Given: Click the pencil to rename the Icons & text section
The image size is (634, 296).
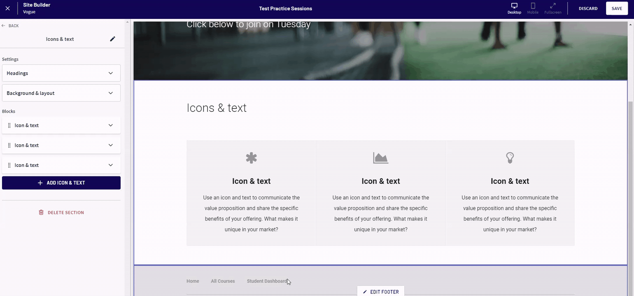Looking at the screenshot, I should (x=112, y=39).
